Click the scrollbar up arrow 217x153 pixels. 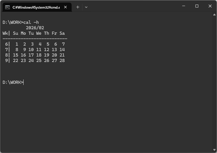(x=214, y=15)
